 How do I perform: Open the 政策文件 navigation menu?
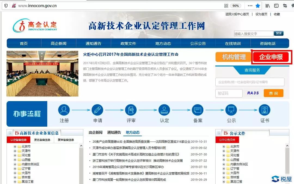click(128, 43)
